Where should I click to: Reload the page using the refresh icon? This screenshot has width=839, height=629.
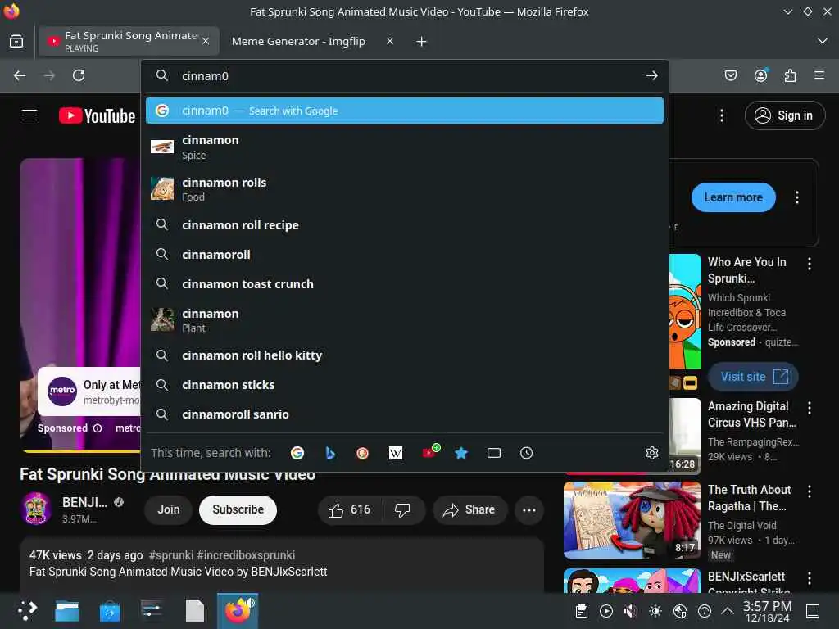click(79, 75)
